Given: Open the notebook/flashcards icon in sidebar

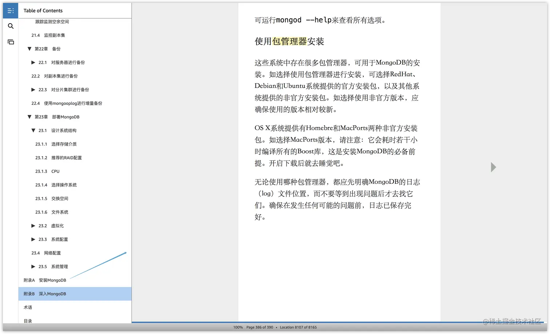Looking at the screenshot, I should click(x=11, y=42).
